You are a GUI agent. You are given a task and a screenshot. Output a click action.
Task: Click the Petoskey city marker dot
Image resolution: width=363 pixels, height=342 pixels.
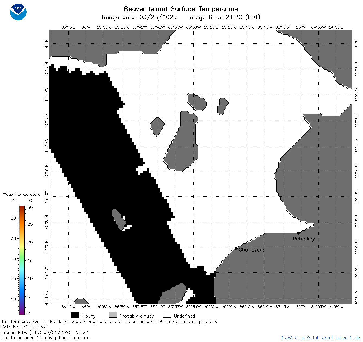298,233
